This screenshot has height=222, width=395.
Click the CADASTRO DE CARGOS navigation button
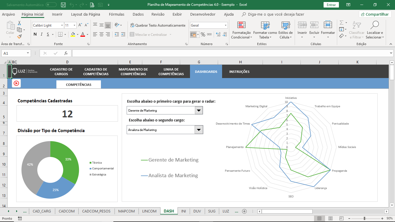tap(61, 72)
